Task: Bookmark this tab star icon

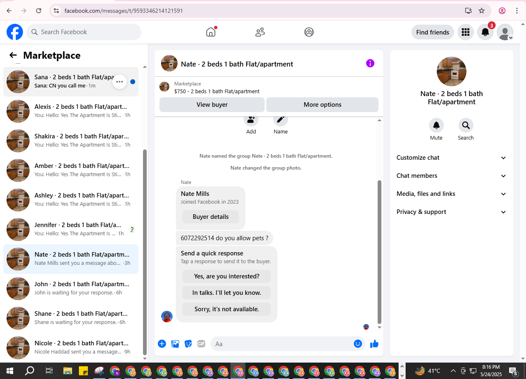Action: click(x=482, y=11)
